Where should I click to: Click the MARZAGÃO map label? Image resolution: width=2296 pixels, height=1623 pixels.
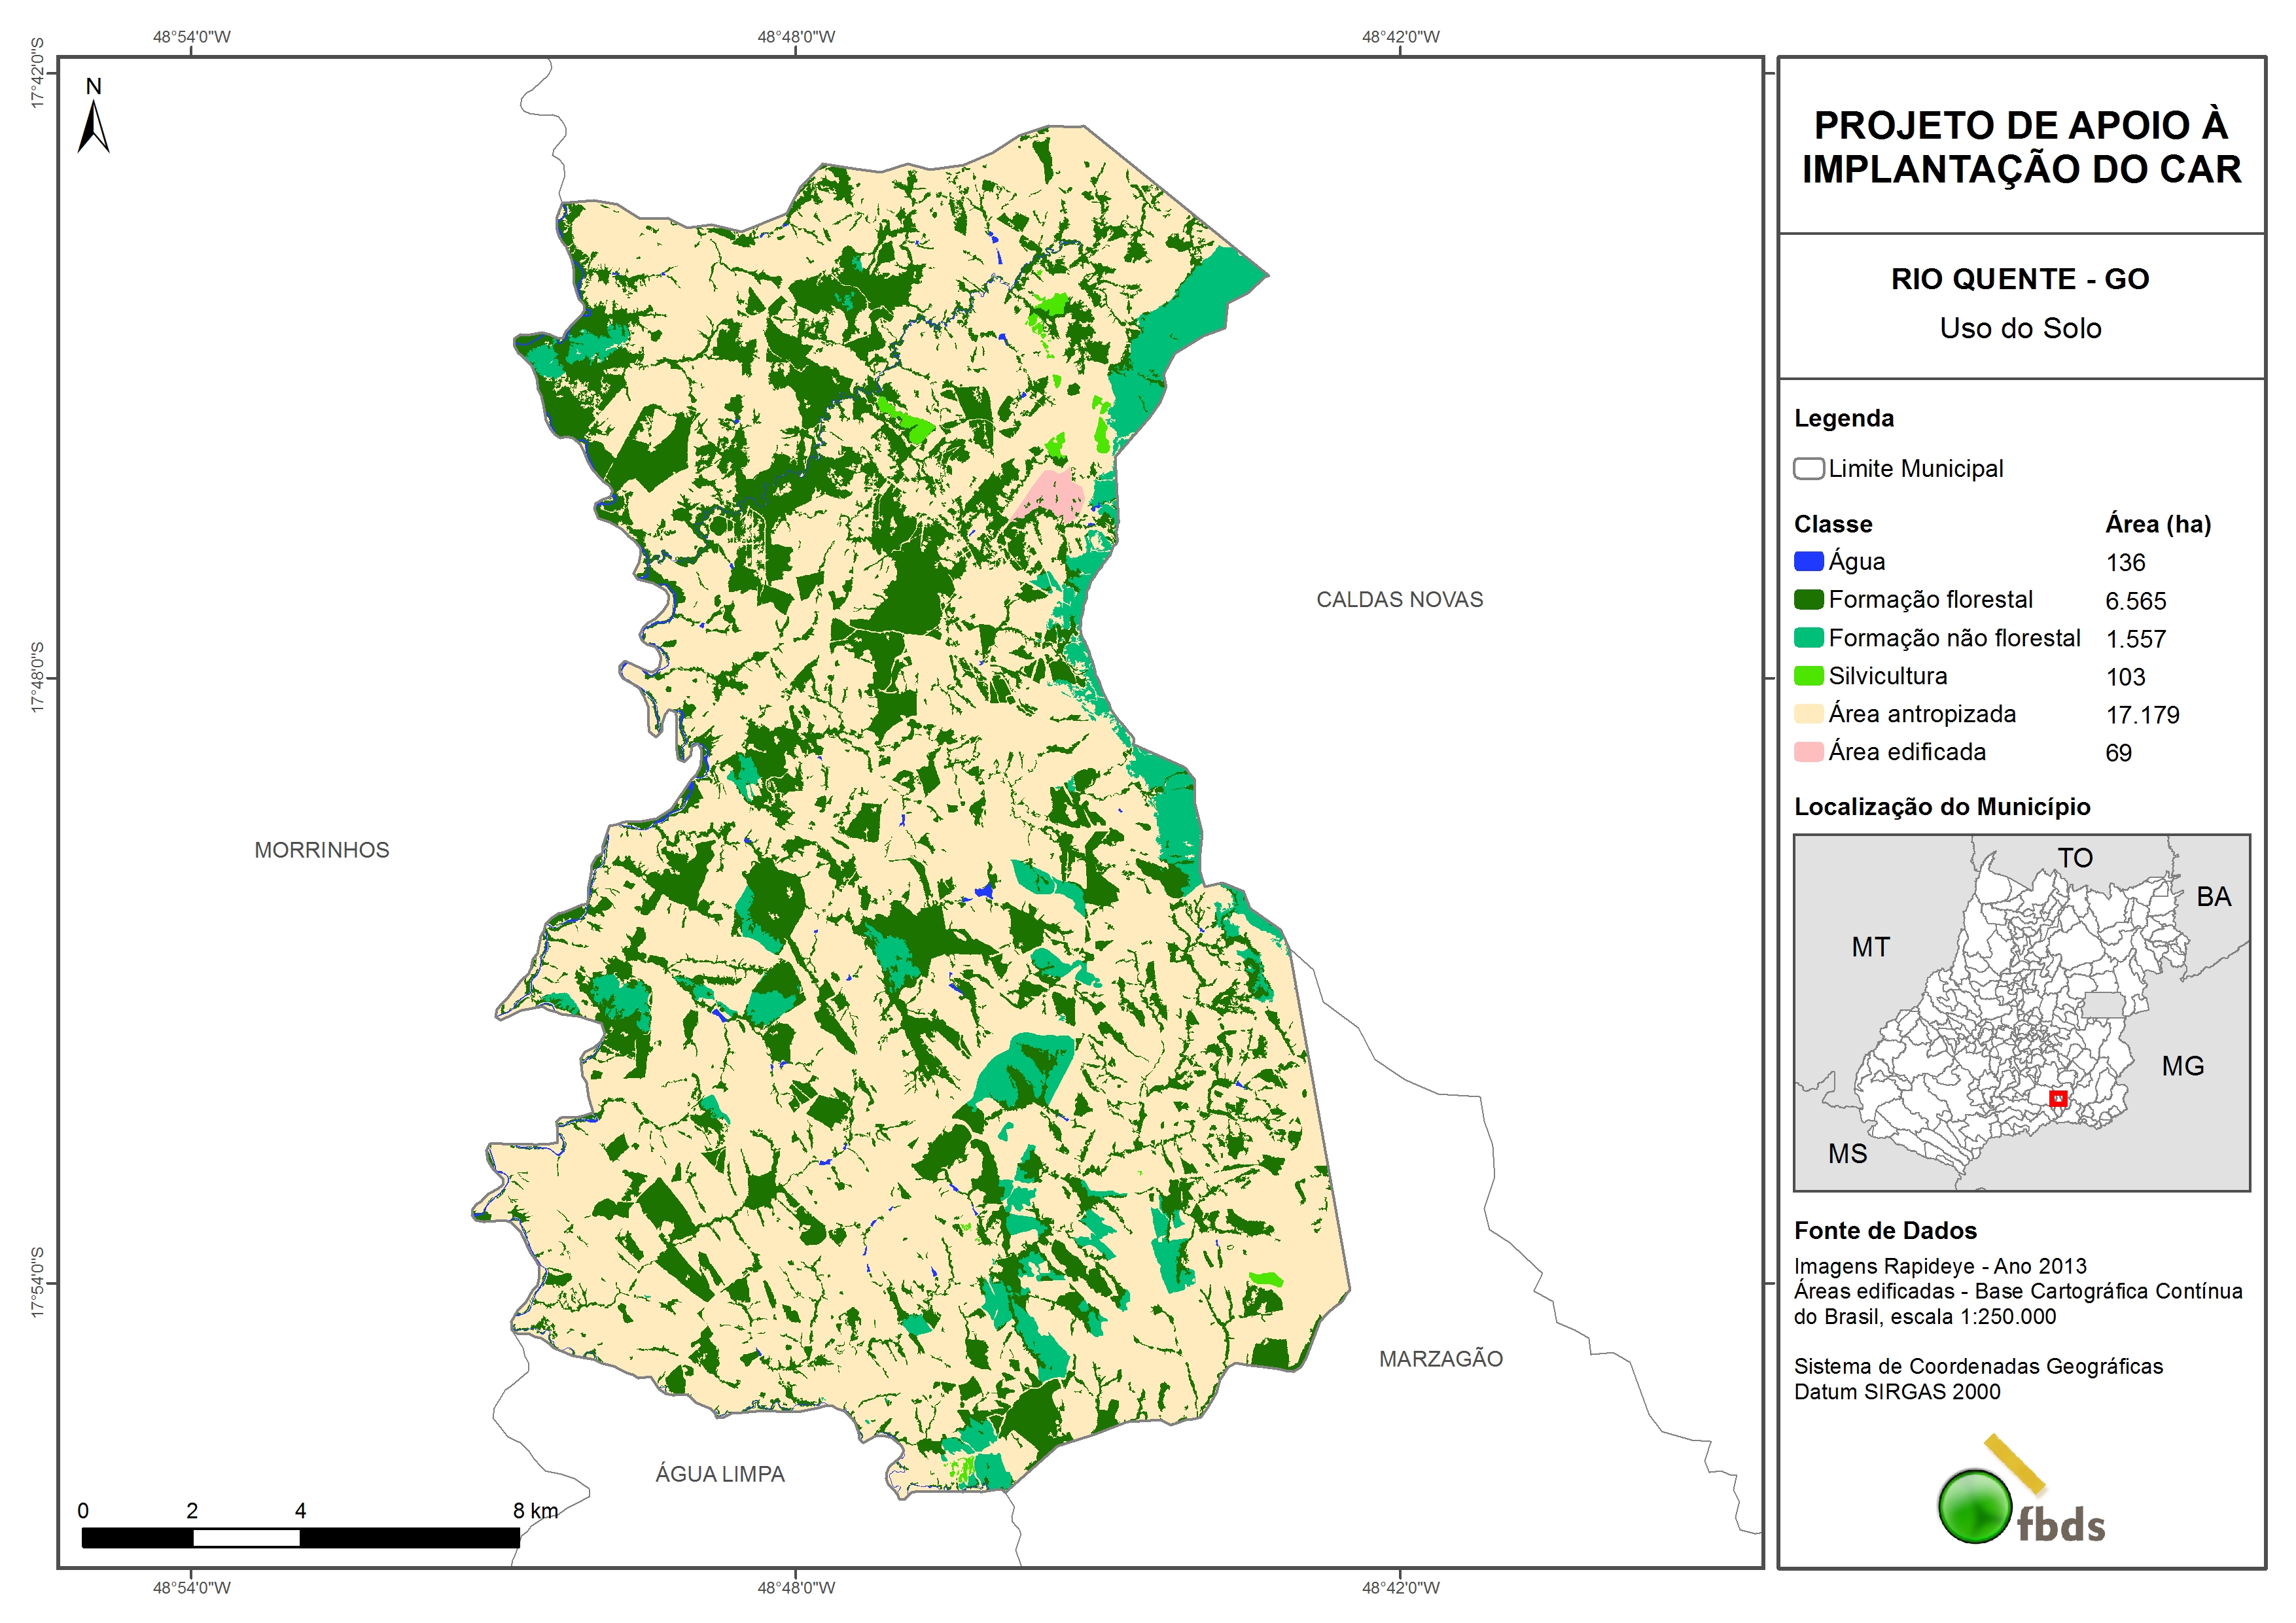pos(1440,1358)
